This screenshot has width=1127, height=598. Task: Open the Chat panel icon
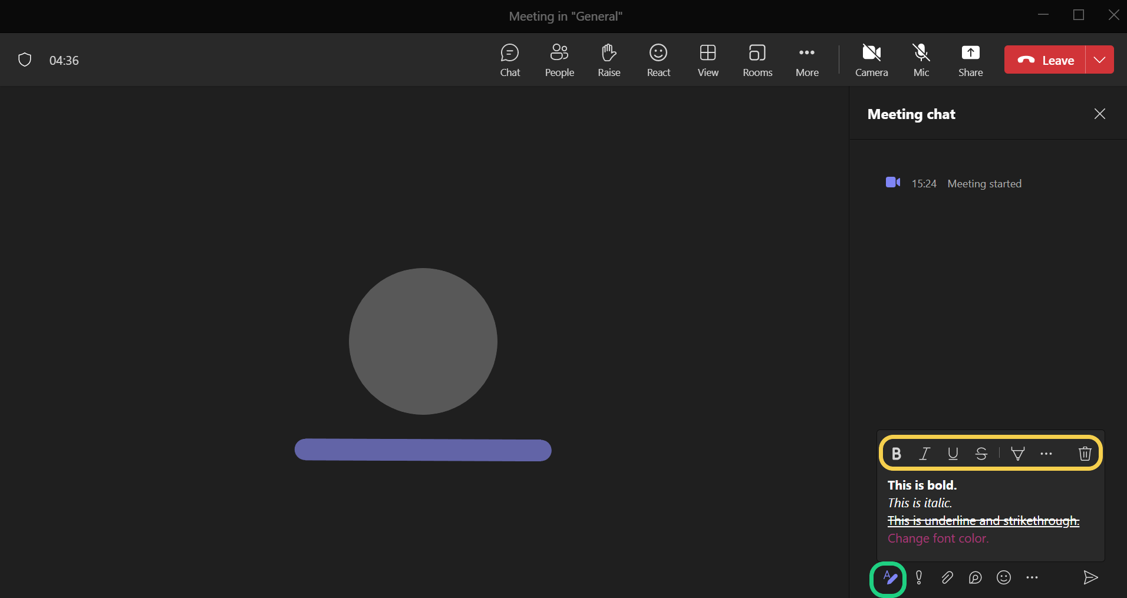[510, 60]
